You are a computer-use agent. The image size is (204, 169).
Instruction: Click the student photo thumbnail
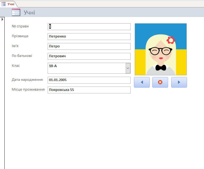pos(161,49)
